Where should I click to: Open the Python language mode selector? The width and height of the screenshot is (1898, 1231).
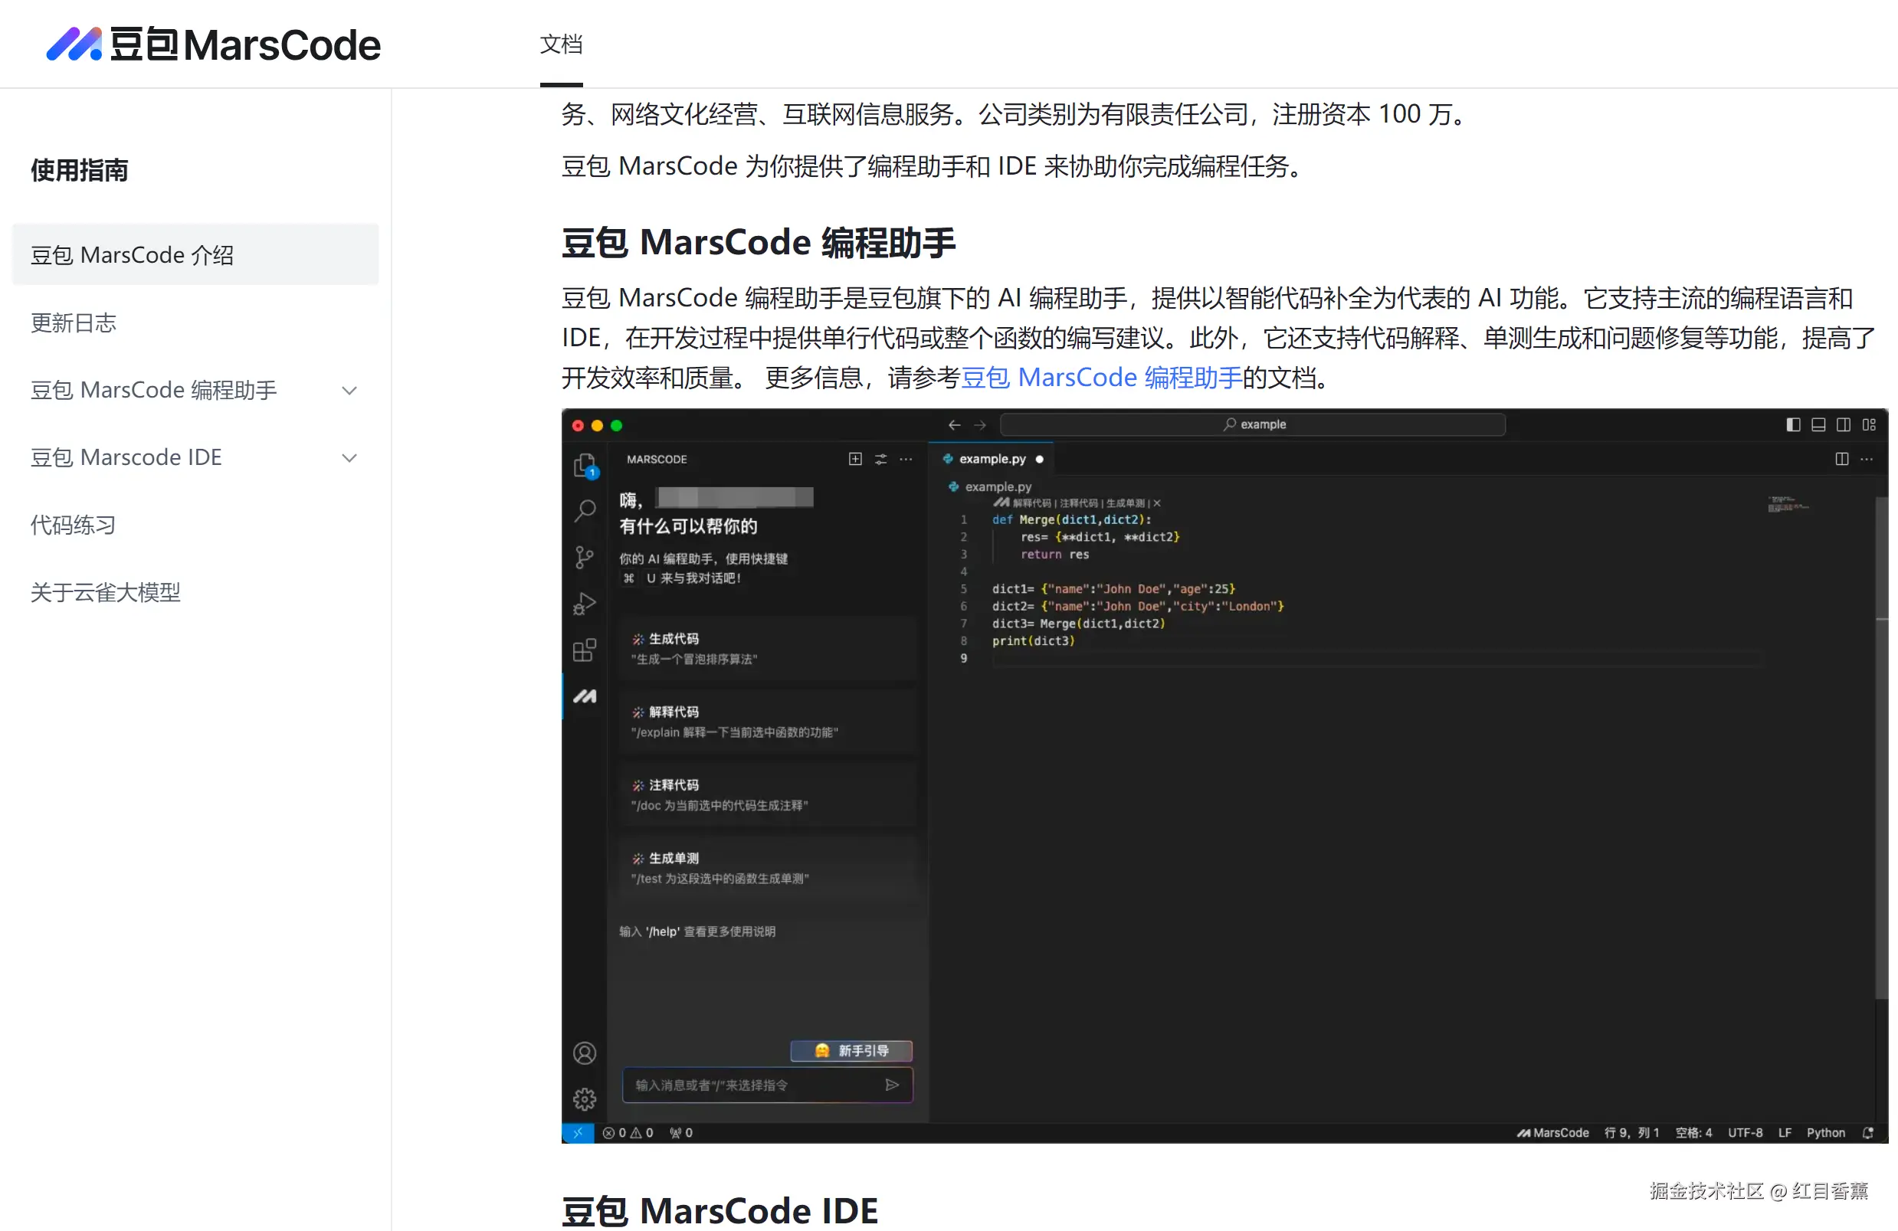1824,1132
